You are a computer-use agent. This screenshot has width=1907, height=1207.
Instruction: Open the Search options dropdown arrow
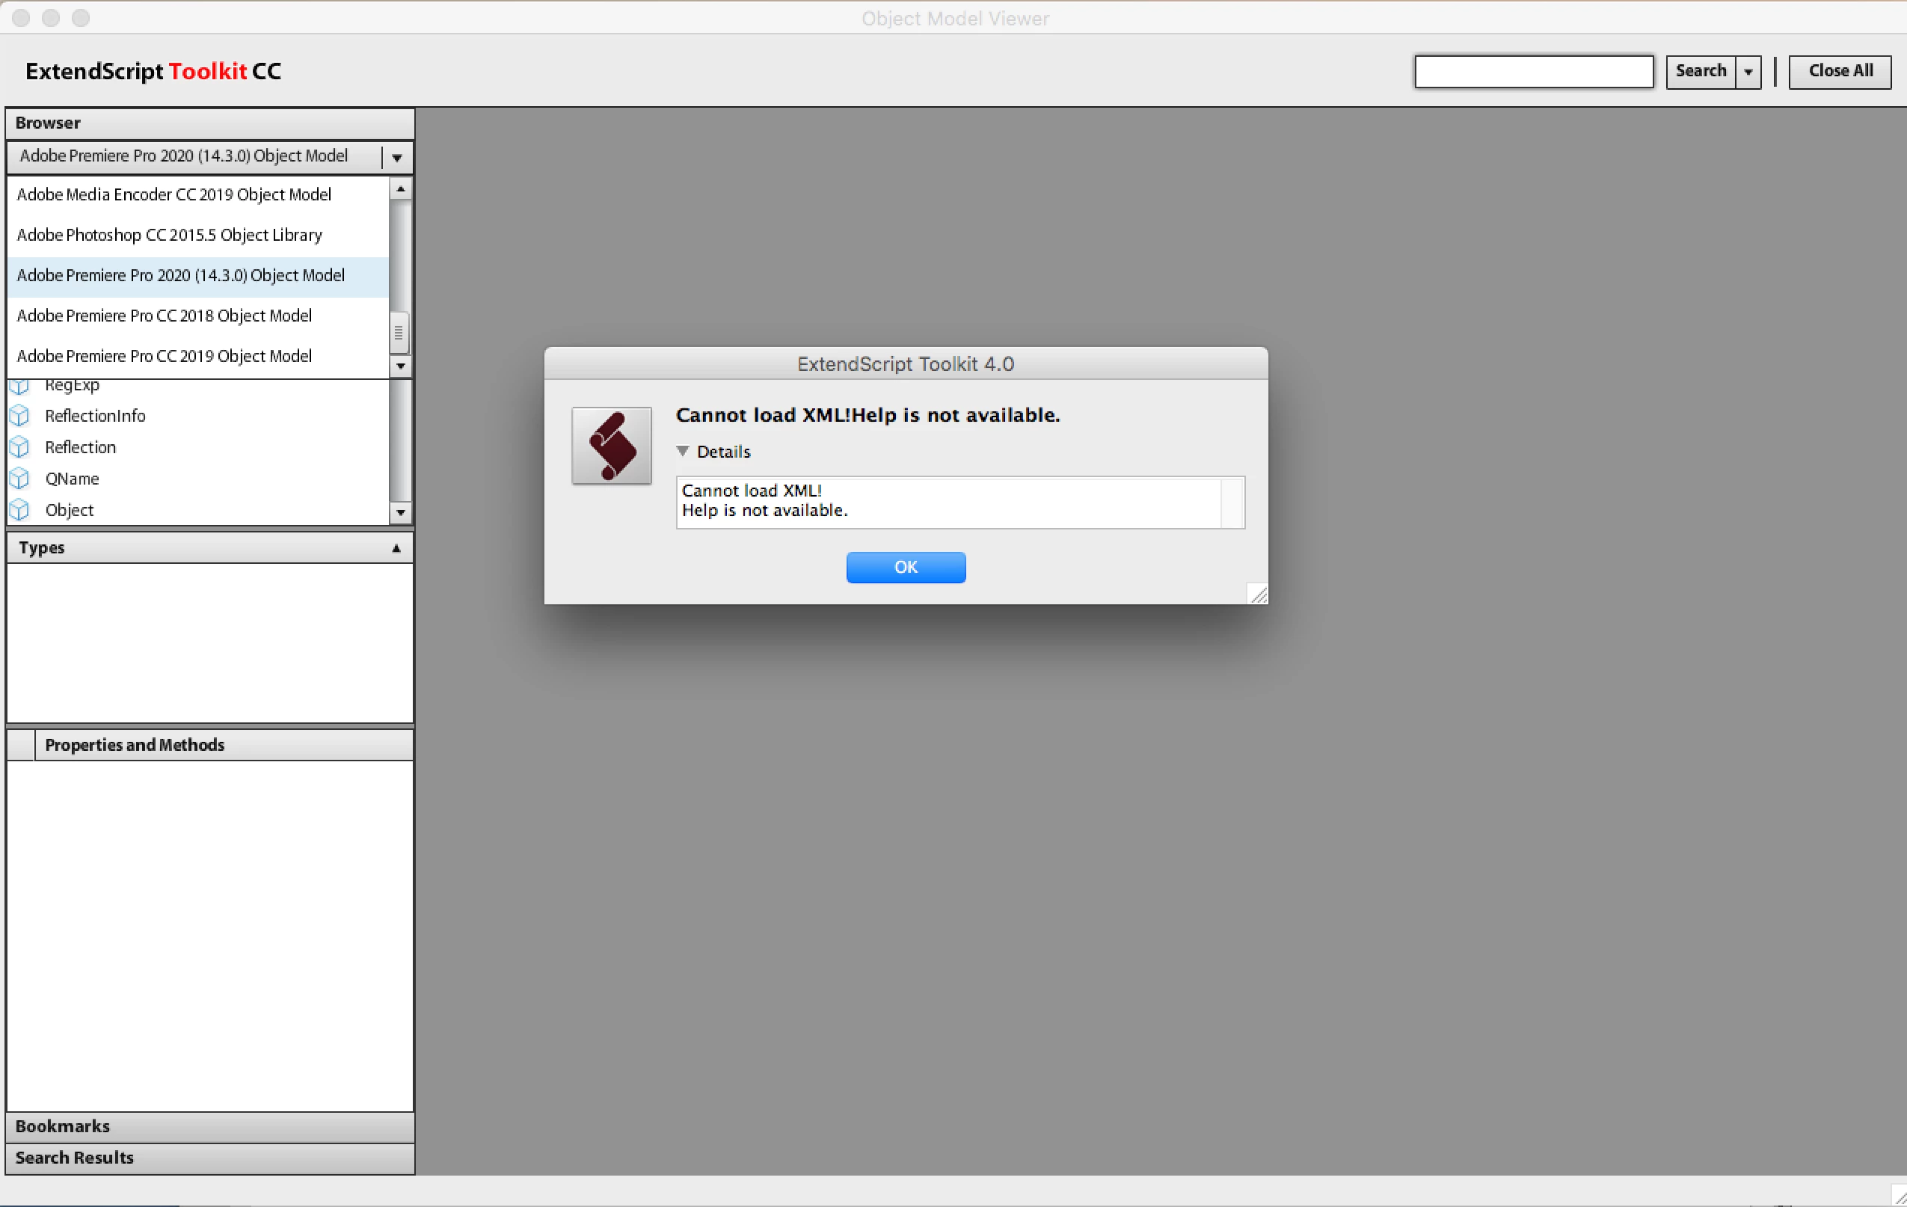click(1748, 72)
